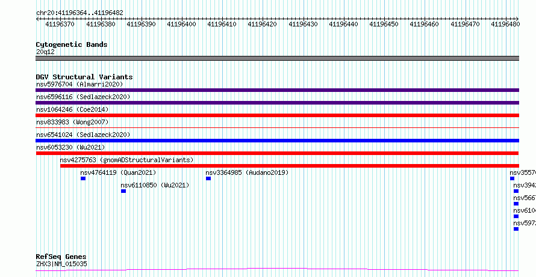536x277 pixels.
Task: Select the ruler coordinate 41196480
Action: pyautogui.click(x=505, y=24)
